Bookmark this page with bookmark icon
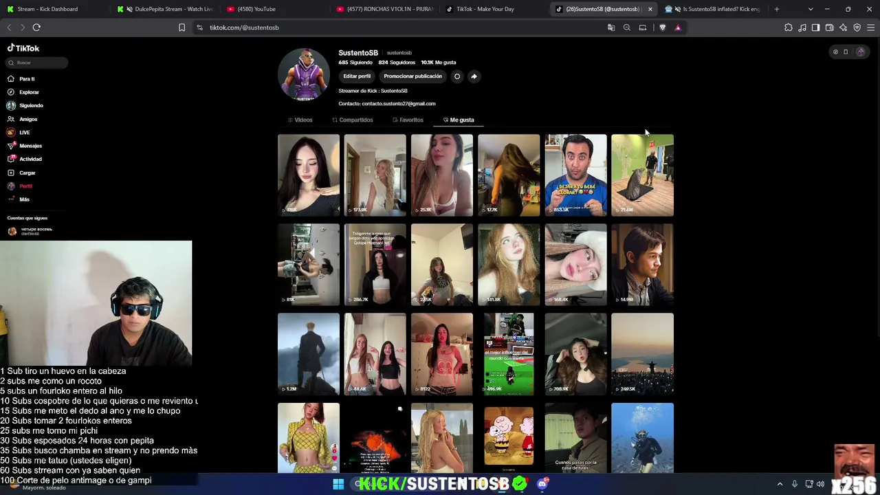This screenshot has width=880, height=495. pyautogui.click(x=181, y=27)
